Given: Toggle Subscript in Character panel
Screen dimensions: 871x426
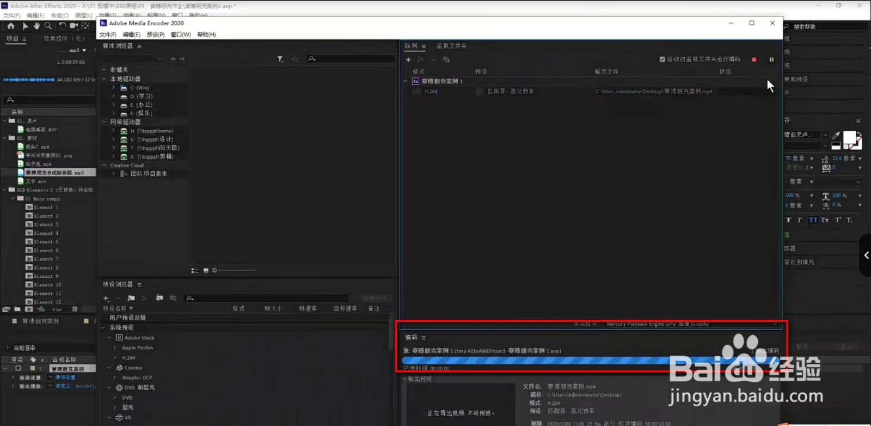Looking at the screenshot, I should tap(849, 220).
